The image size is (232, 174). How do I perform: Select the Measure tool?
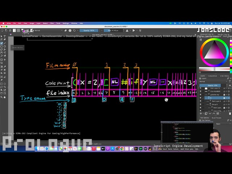pyautogui.click(x=5, y=77)
